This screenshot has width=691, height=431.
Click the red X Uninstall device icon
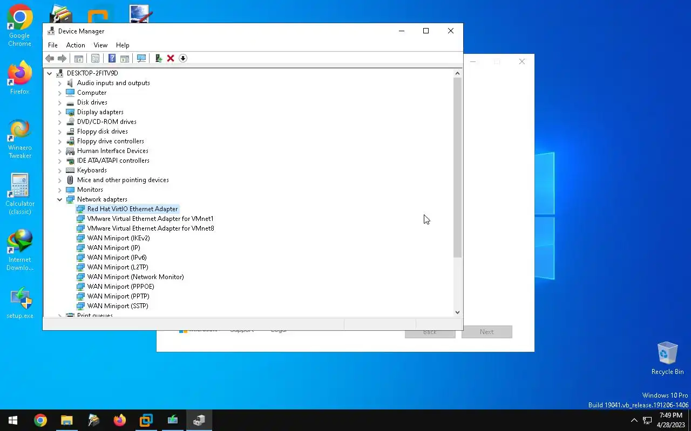(171, 58)
